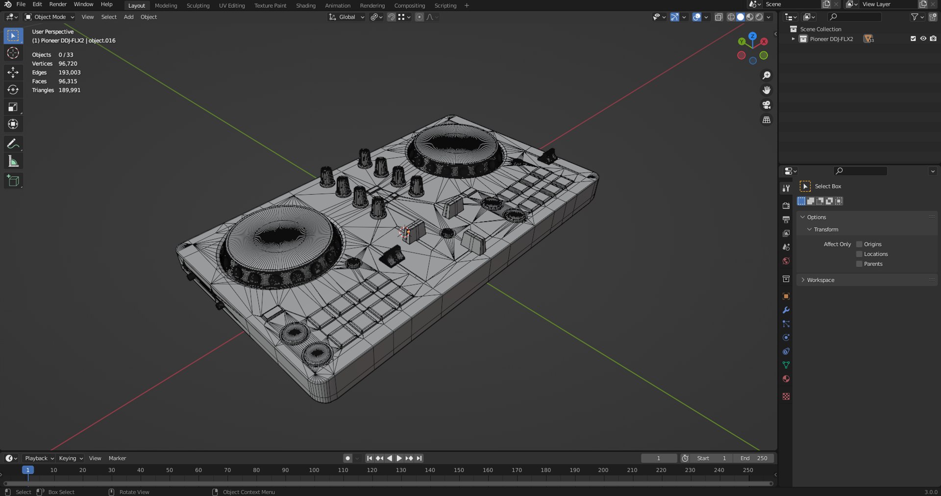The height and width of the screenshot is (496, 941).
Task: Toggle snapping magnet icon
Action: pyautogui.click(x=391, y=17)
